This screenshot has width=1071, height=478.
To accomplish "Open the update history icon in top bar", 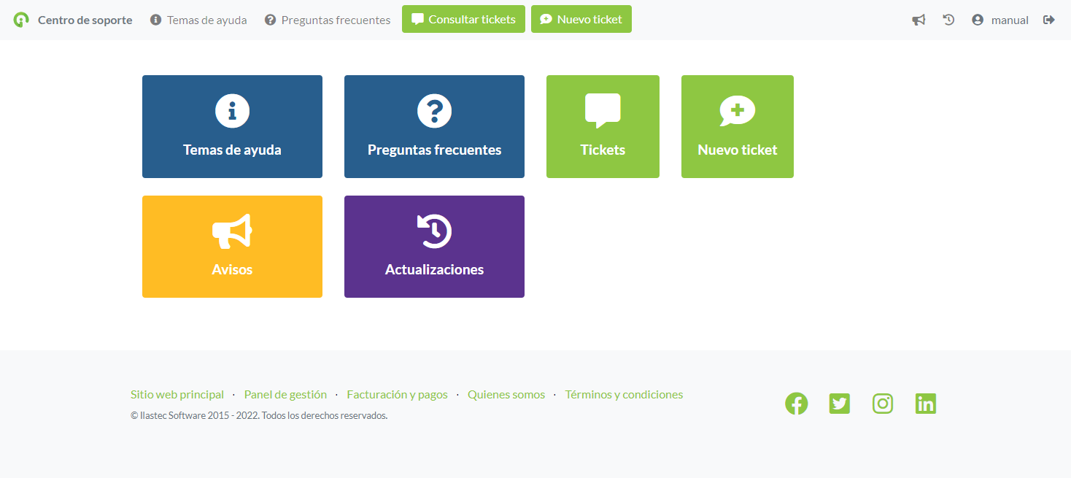I will click(x=948, y=20).
